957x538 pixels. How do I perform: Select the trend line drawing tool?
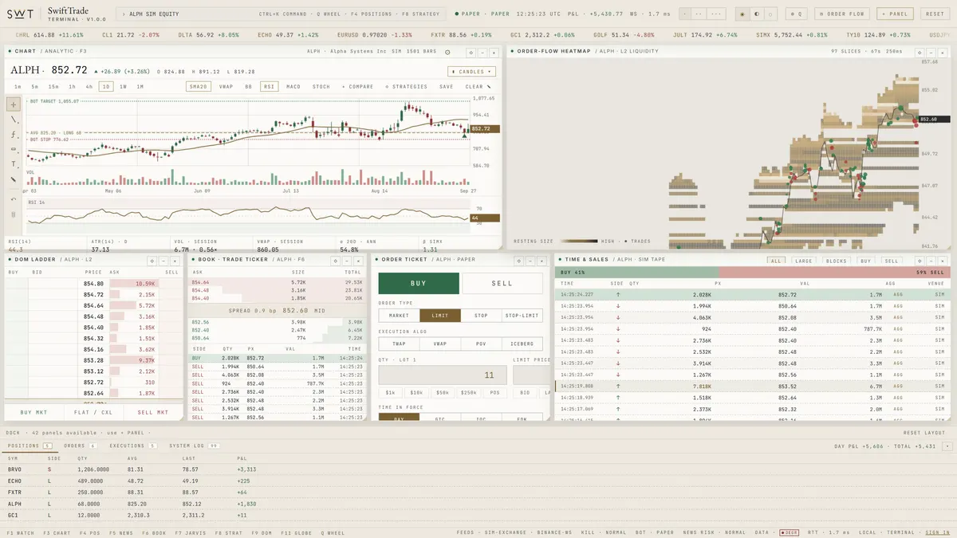coord(14,120)
